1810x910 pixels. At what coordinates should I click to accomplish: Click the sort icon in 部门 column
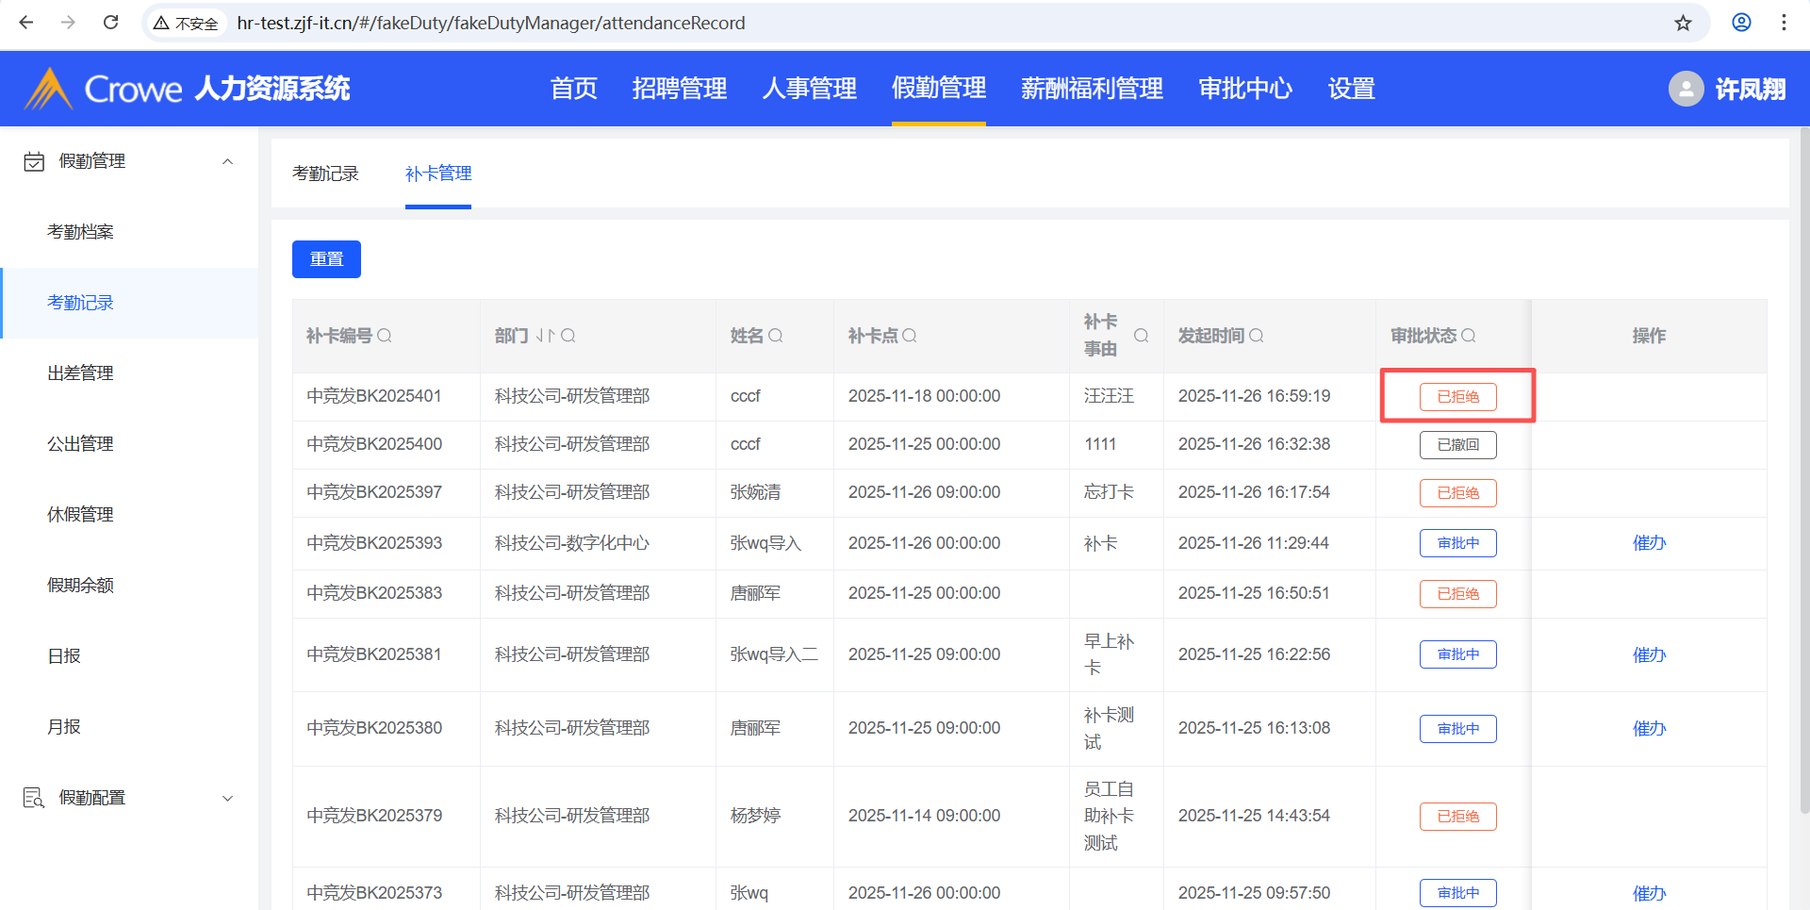545,336
